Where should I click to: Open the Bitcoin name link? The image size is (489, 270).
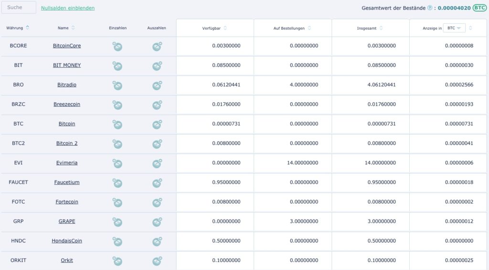pyautogui.click(x=67, y=124)
